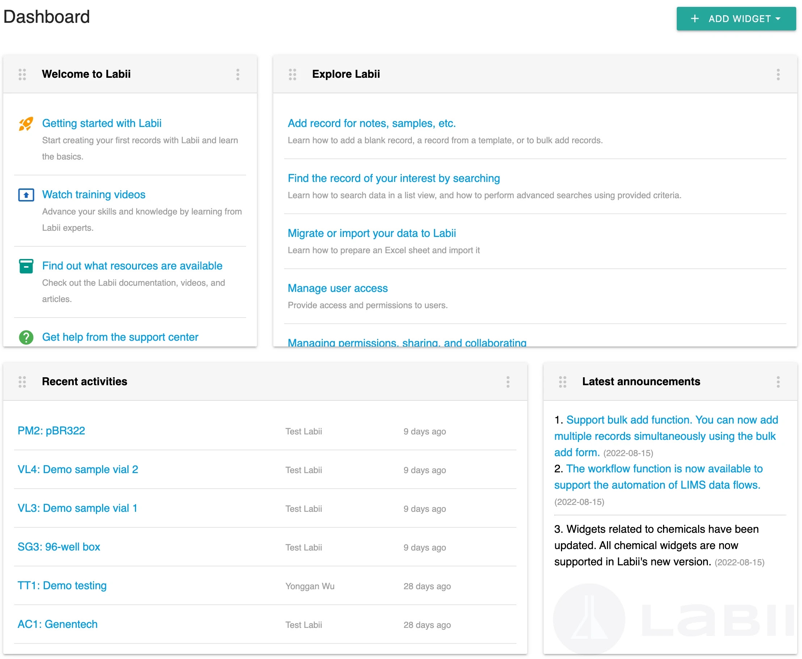Click the green question mark help icon

pos(26,337)
